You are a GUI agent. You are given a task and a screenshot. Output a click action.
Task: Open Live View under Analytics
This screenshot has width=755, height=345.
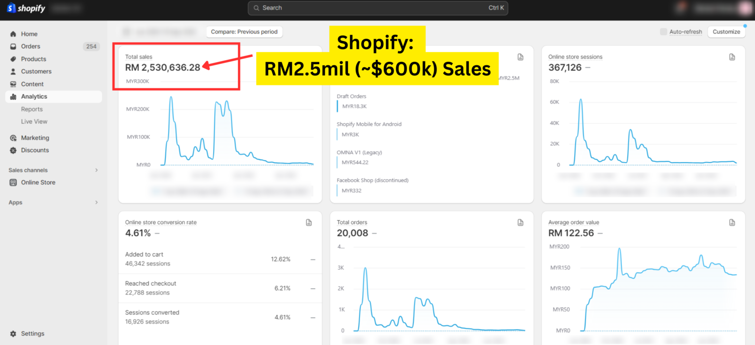coord(34,122)
